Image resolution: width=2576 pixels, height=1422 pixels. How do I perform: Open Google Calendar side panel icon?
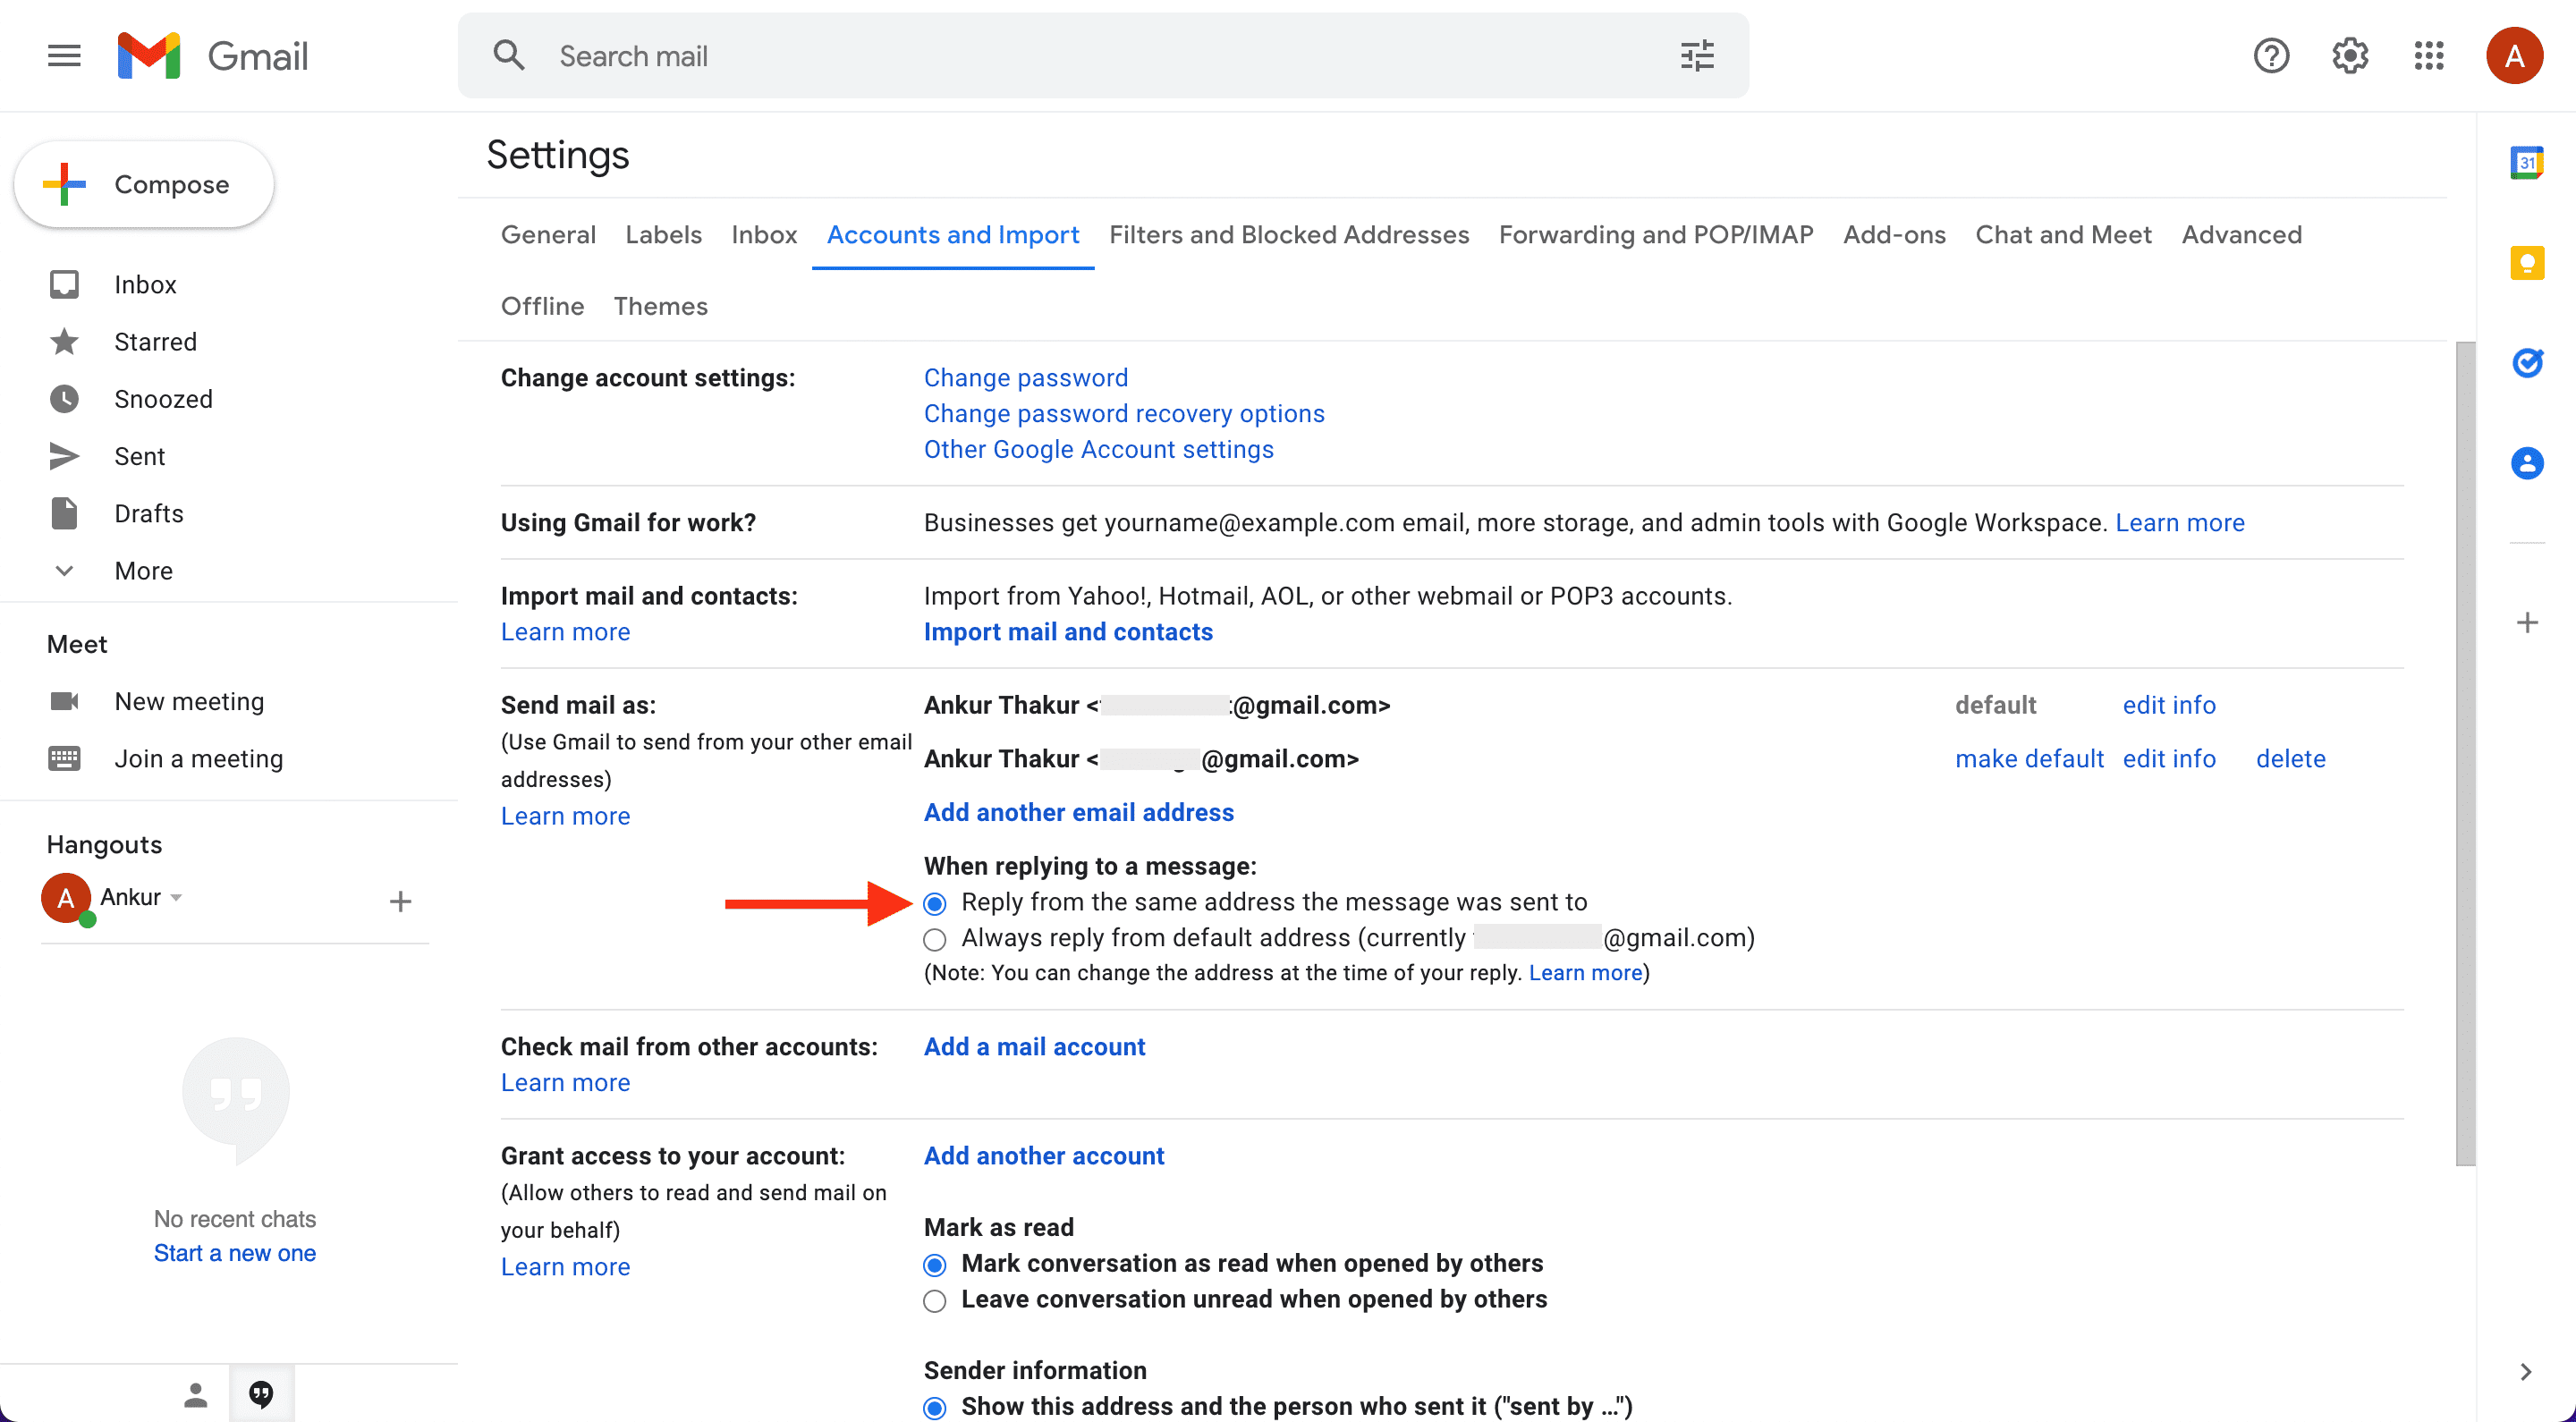coord(2527,163)
